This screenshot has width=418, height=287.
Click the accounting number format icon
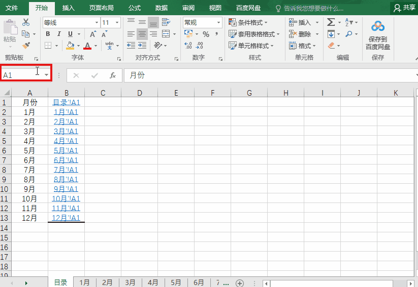pos(188,34)
